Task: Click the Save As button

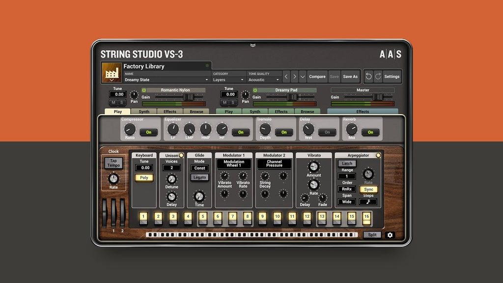Action: pyautogui.click(x=350, y=77)
